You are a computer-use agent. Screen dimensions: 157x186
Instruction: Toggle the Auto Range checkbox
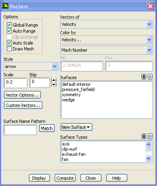tap(9, 31)
